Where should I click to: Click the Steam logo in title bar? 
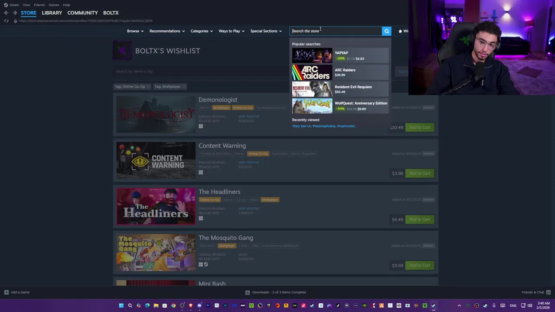(6, 5)
